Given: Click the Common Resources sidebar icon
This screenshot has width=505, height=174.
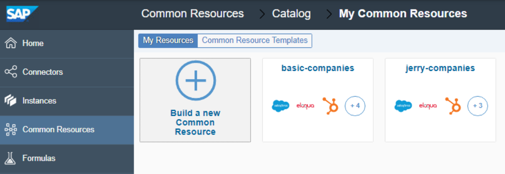Looking at the screenshot, I should click(10, 129).
